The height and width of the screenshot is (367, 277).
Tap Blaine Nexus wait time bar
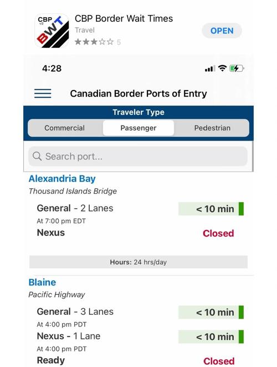tap(211, 337)
